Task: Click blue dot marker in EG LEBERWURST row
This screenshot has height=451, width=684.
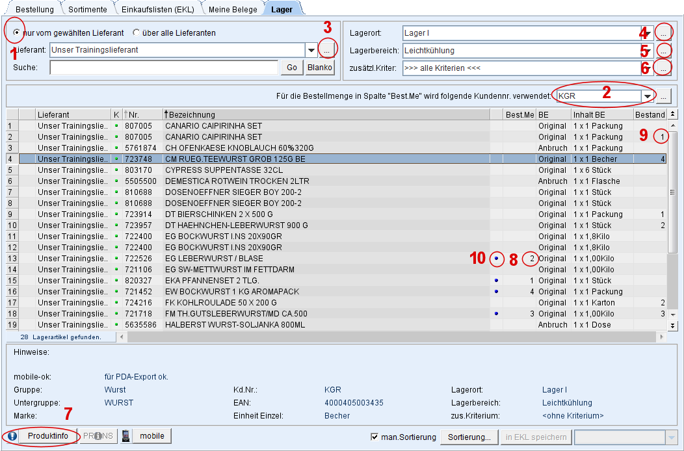Action: coord(496,259)
